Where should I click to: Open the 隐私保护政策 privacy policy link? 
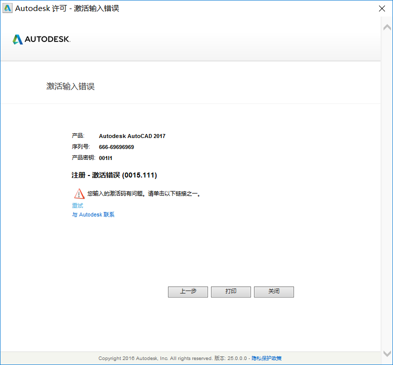click(x=266, y=358)
